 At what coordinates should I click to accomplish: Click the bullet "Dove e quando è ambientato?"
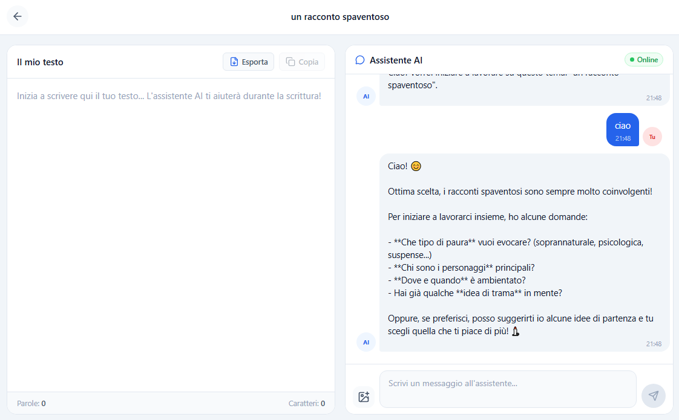[457, 280]
